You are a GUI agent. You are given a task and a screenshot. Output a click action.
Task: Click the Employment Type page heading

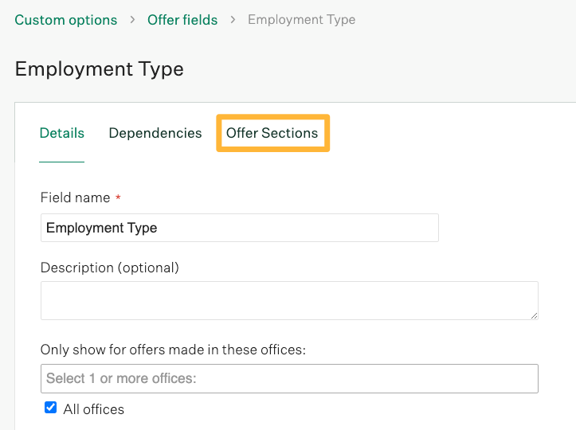coord(100,69)
